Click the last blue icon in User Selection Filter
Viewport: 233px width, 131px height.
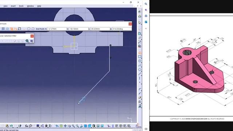[32, 41]
